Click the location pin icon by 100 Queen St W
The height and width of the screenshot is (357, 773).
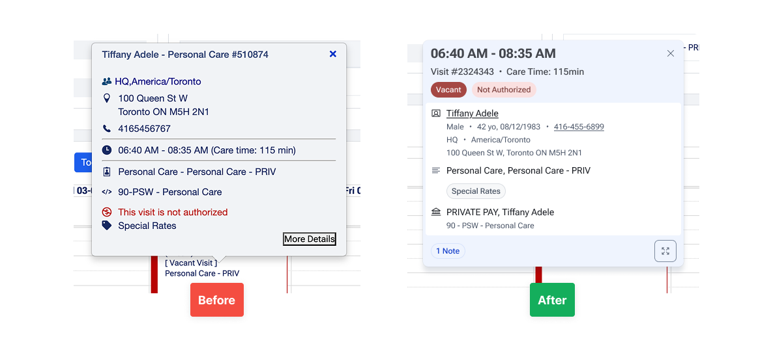pyautogui.click(x=107, y=98)
